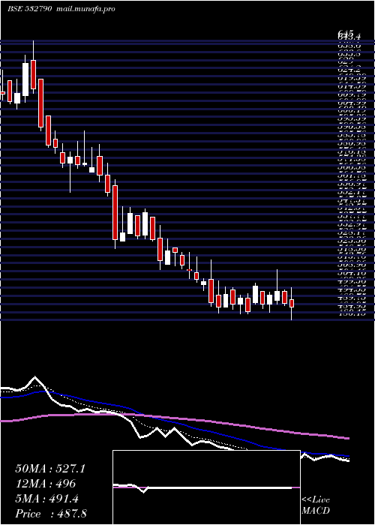Select the '12MA : 496' reading
Image resolution: width=375 pixels, height=525 pixels.
point(46,484)
